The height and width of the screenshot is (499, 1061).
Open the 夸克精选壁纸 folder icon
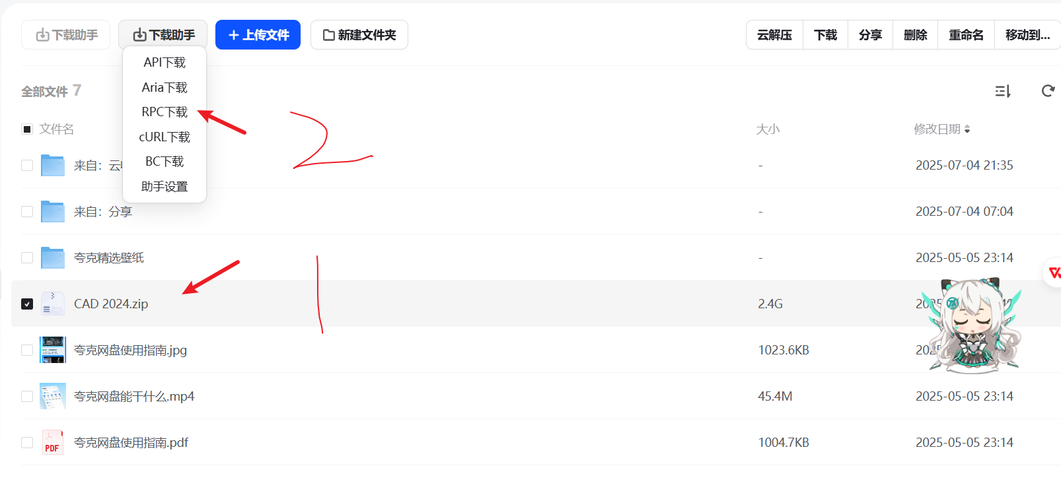click(53, 257)
